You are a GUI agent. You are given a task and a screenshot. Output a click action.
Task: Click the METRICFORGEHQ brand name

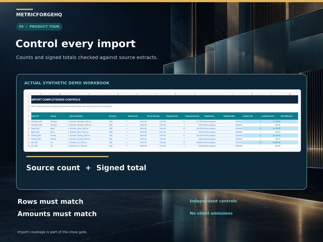[39, 14]
